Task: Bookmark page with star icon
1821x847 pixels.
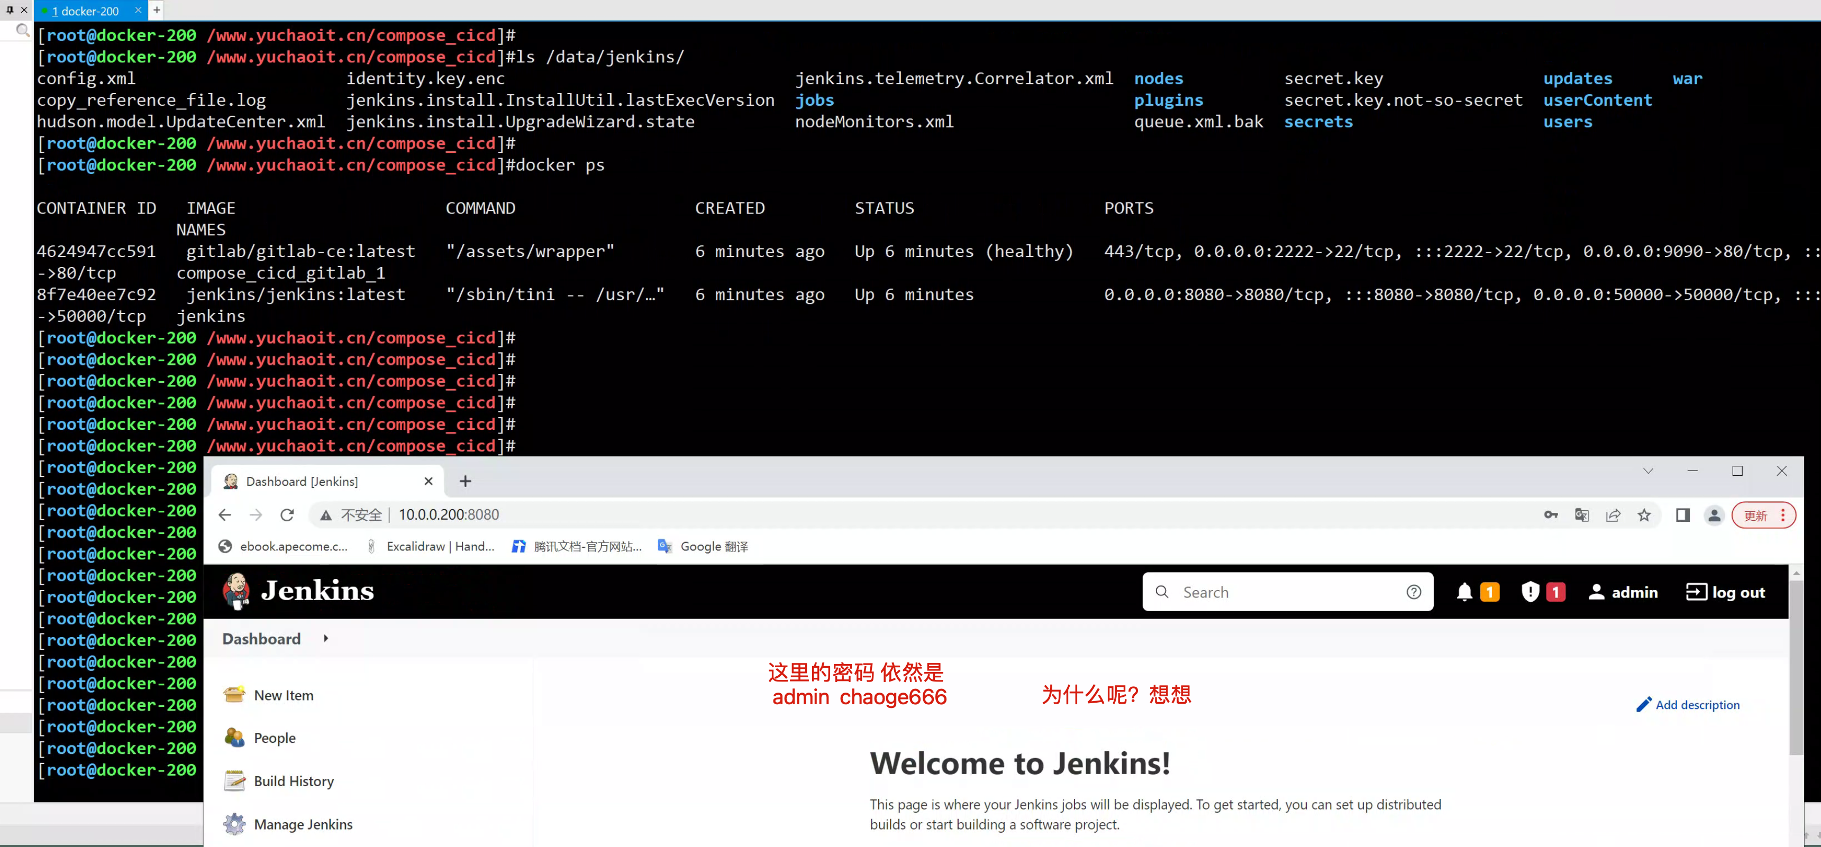Action: pyautogui.click(x=1644, y=515)
